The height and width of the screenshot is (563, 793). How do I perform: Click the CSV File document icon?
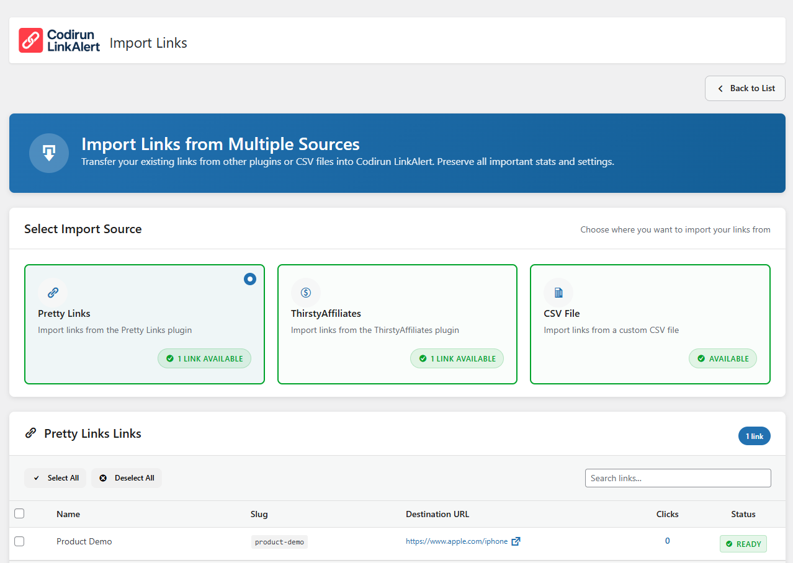coord(558,293)
